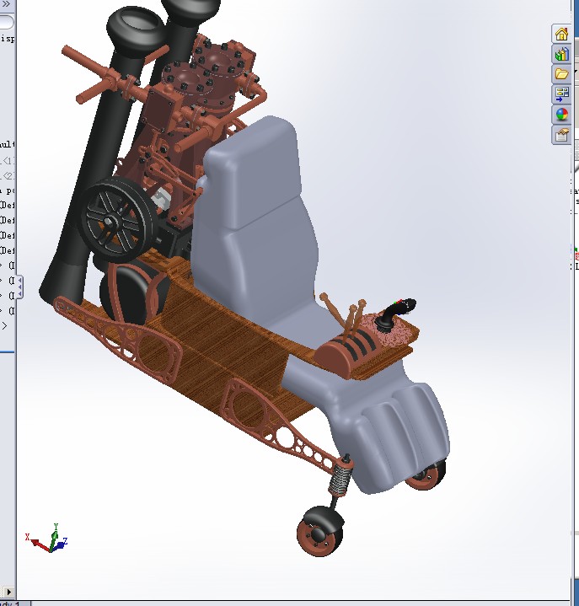This screenshot has height=606, width=579.
Task: Open the View Palette task pane tab
Action: click(x=561, y=94)
